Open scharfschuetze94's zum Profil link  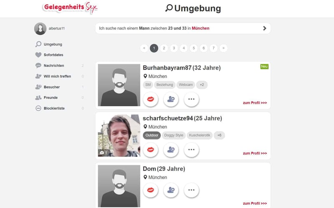[x=255, y=153]
